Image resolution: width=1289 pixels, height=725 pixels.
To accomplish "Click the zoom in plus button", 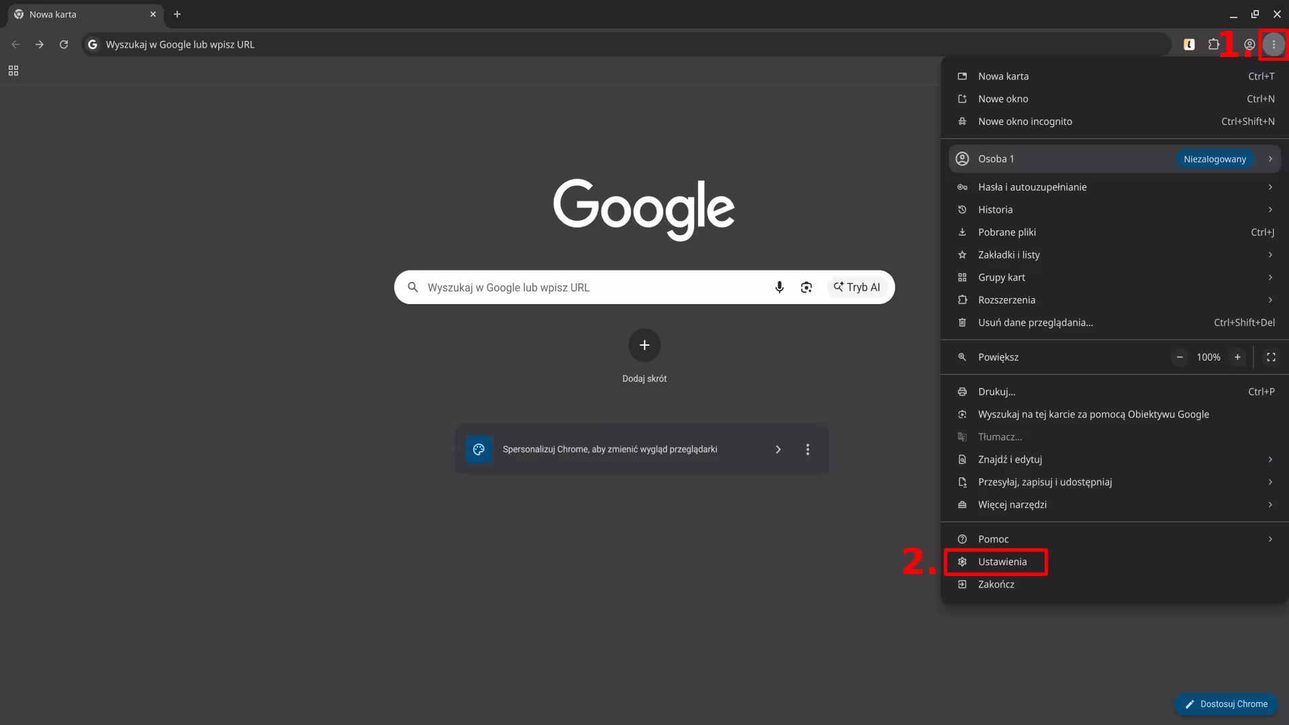I will [x=1237, y=357].
